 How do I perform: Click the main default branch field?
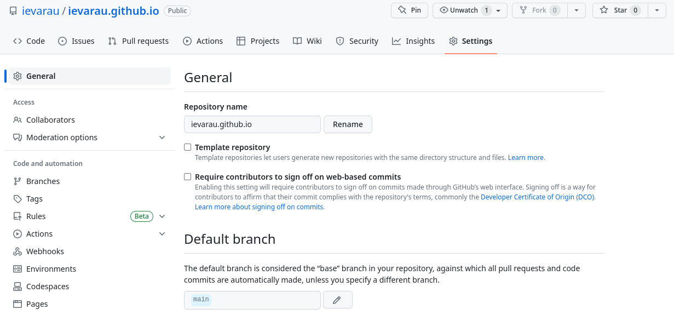coord(252,300)
